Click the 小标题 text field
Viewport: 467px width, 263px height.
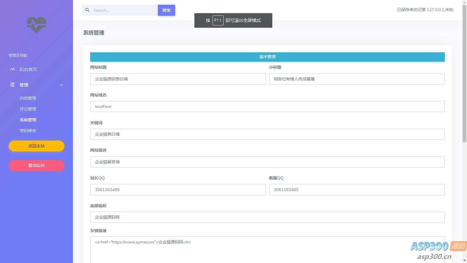click(356, 79)
